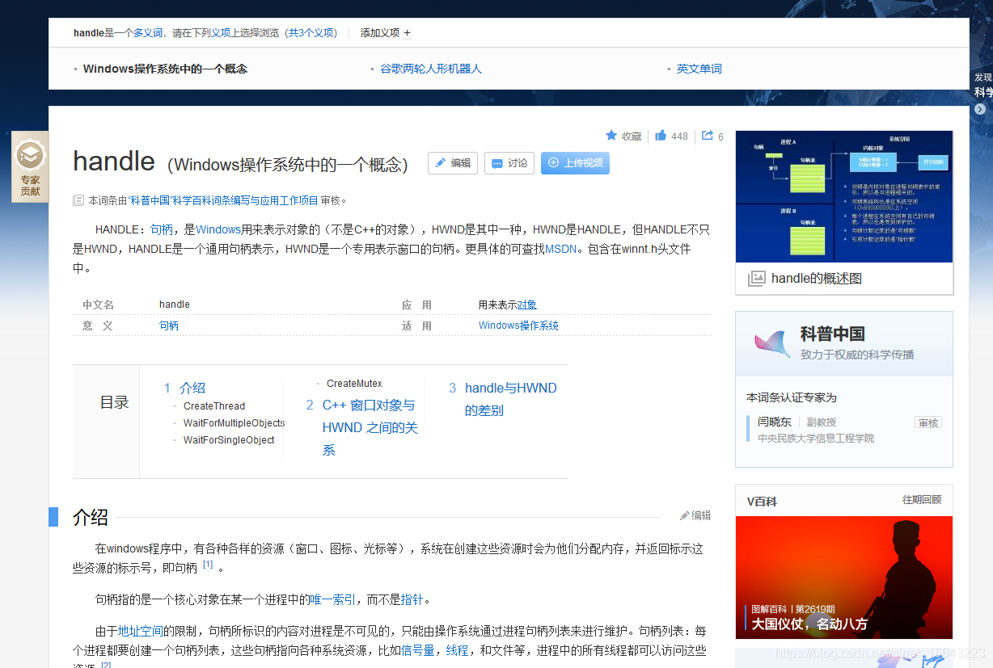Collapse the 发现科普 side flap with its arrow
Viewport: 993px width, 668px height.
tap(979, 109)
